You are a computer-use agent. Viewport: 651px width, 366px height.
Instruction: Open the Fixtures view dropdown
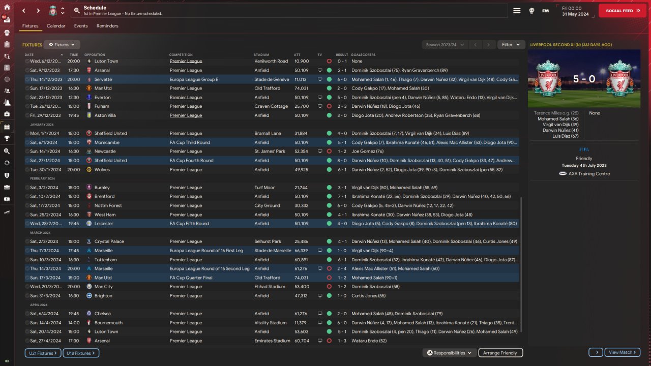[62, 45]
